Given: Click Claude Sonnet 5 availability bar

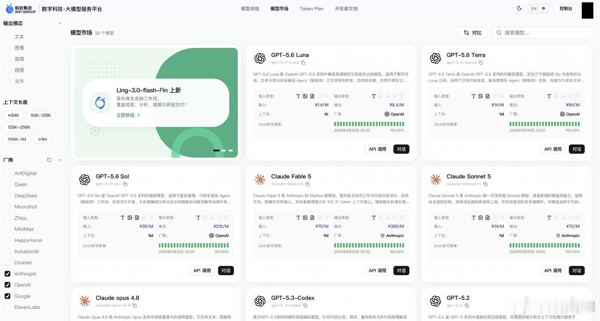Looking at the screenshot, I should (x=544, y=245).
